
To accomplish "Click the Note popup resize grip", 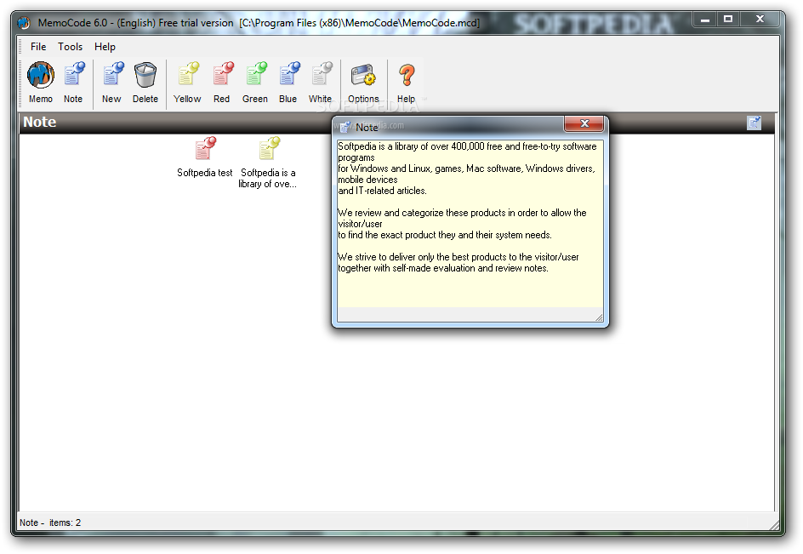I will (599, 317).
